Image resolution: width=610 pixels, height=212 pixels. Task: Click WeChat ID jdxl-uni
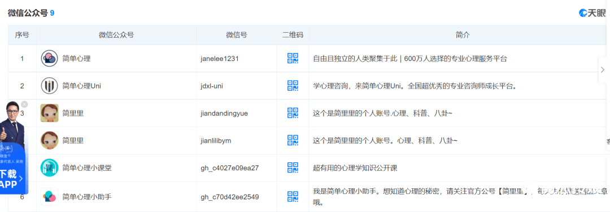(x=212, y=86)
